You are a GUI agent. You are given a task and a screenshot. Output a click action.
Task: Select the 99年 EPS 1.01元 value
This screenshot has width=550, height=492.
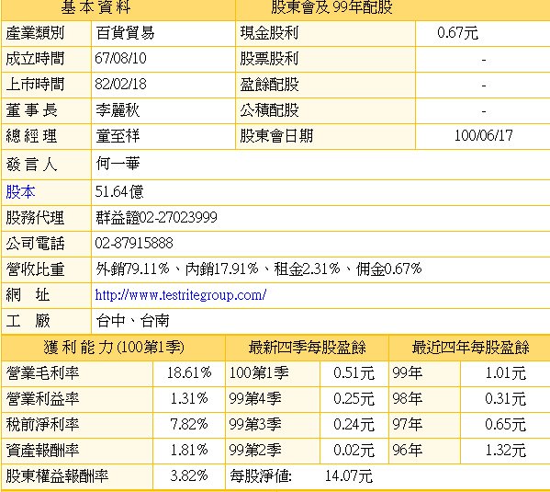505,373
